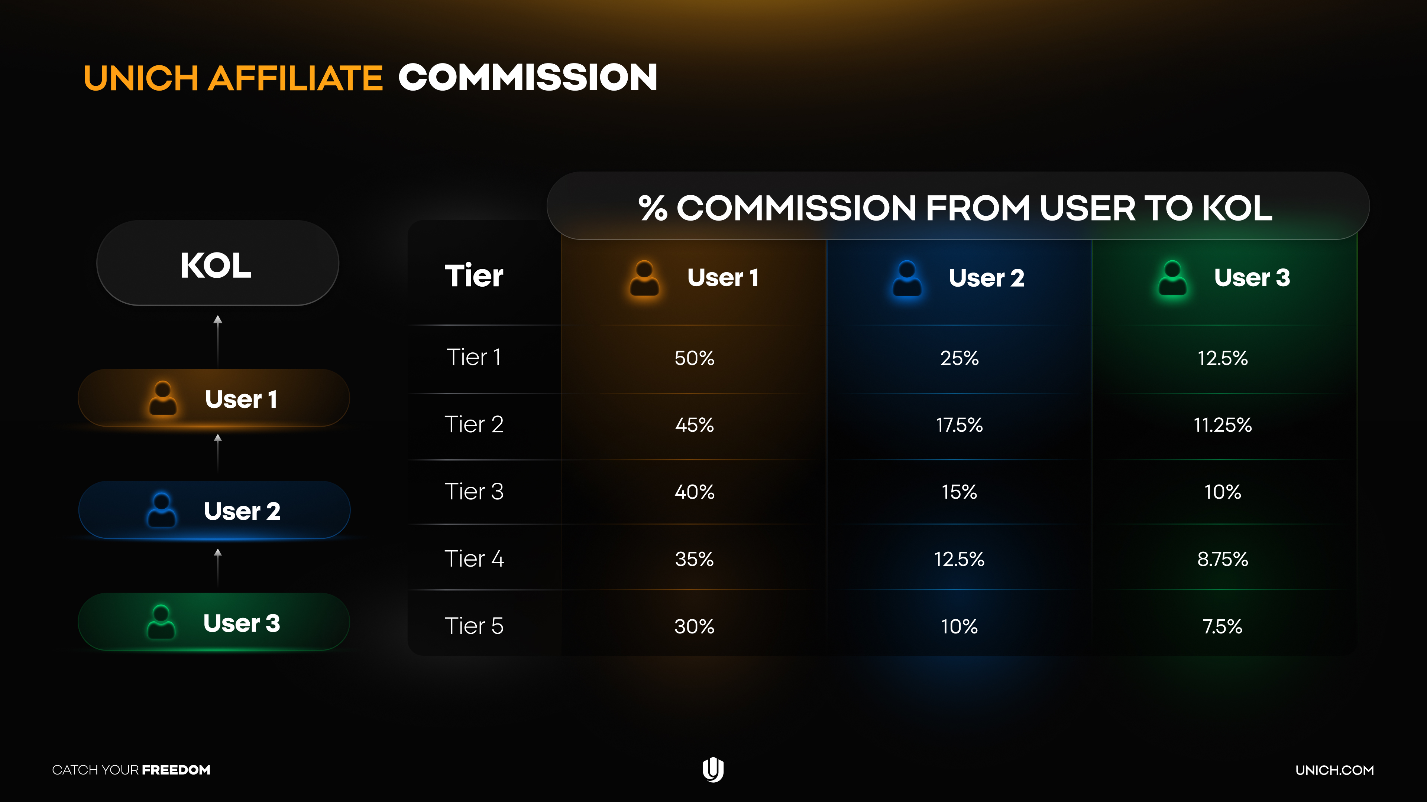The height and width of the screenshot is (802, 1427).
Task: Click the green User 3 icon in the table header
Action: click(x=1172, y=278)
